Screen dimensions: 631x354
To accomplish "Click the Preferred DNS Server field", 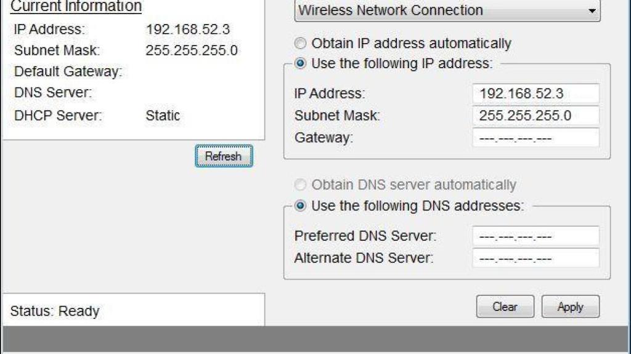I will 535,236.
